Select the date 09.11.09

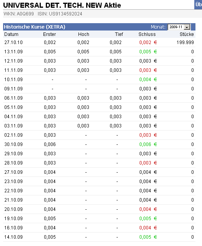[x=13, y=89]
